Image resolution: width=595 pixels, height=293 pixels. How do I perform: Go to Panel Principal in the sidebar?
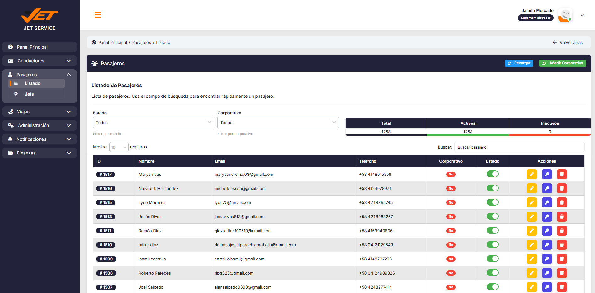[x=40, y=47]
